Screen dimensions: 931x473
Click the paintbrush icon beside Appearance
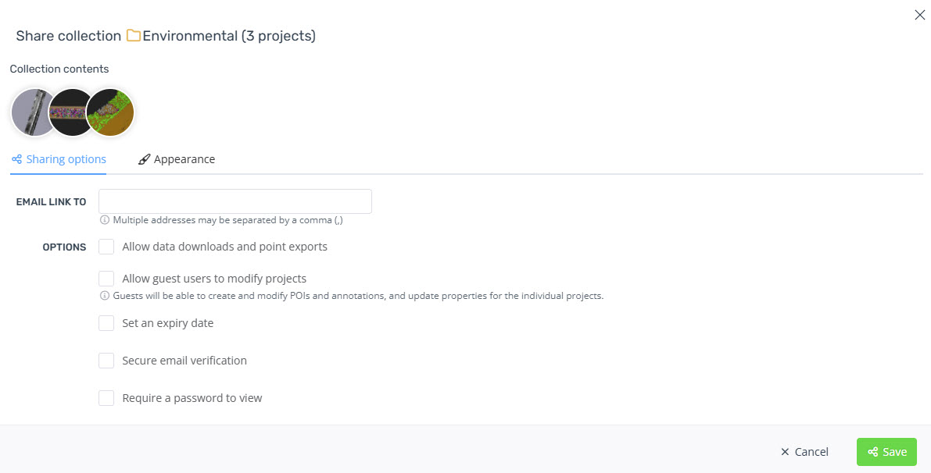(144, 159)
